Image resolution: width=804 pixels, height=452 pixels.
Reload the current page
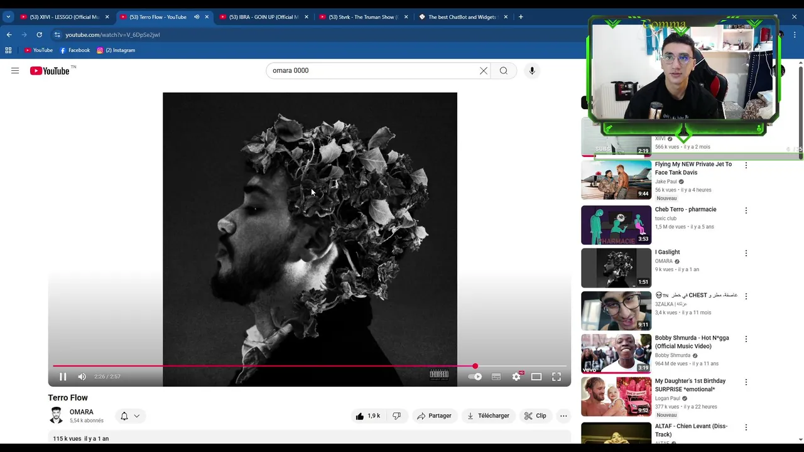[x=39, y=35]
